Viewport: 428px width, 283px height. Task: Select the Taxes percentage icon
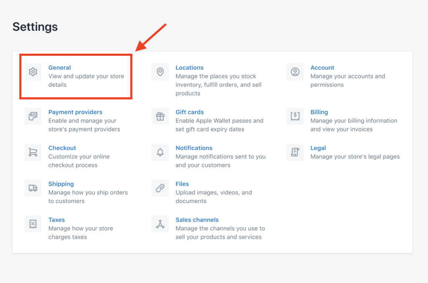pos(33,224)
